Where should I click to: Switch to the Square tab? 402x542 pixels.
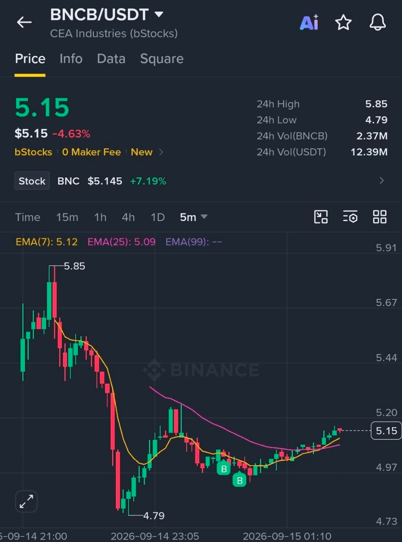(x=162, y=59)
